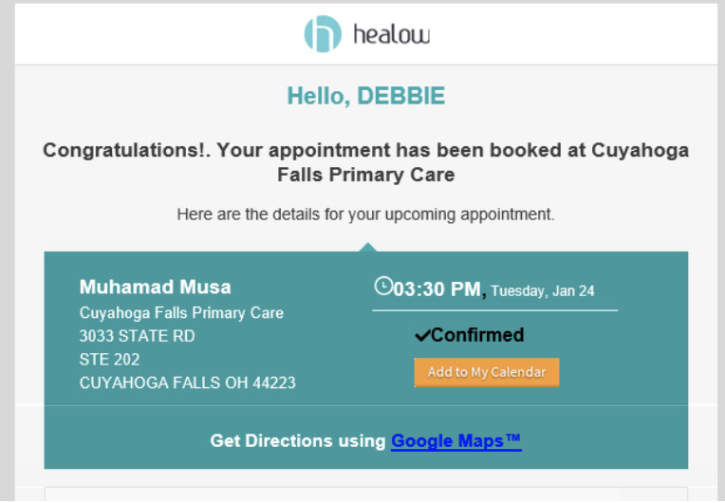Screen dimensions: 725x503
Task: Select the upcoming appointment details sentence
Action: pos(365,214)
